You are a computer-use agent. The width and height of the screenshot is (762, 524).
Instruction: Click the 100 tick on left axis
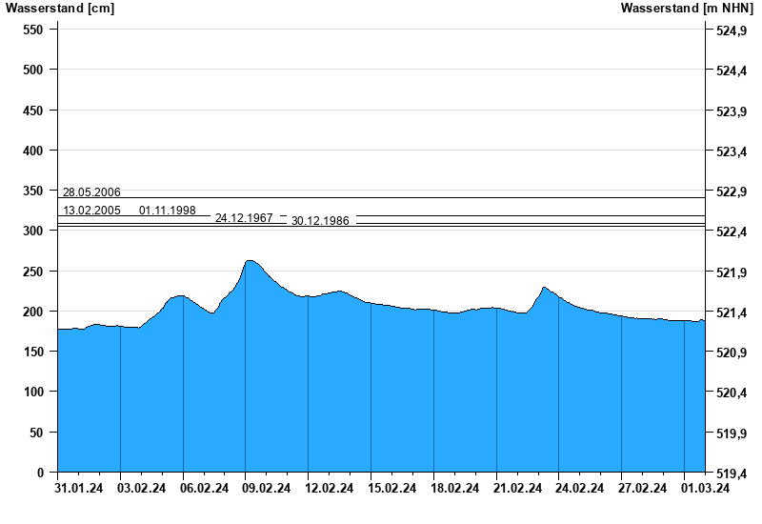32,393
